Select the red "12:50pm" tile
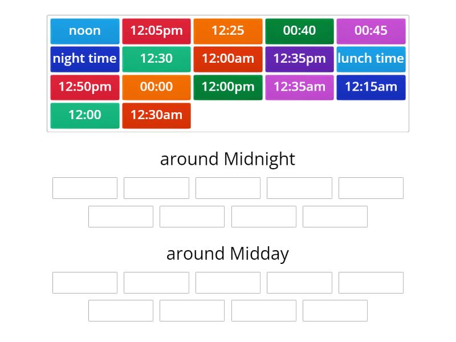This screenshot has width=456, height=342. [85, 87]
